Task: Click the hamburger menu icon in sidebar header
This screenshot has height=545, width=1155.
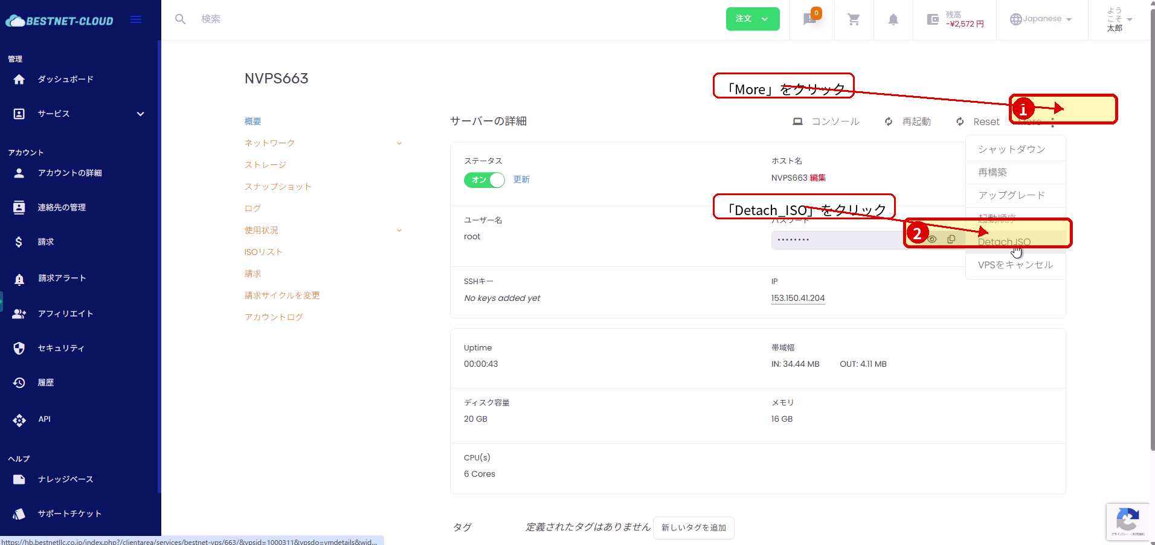Action: coord(136,19)
